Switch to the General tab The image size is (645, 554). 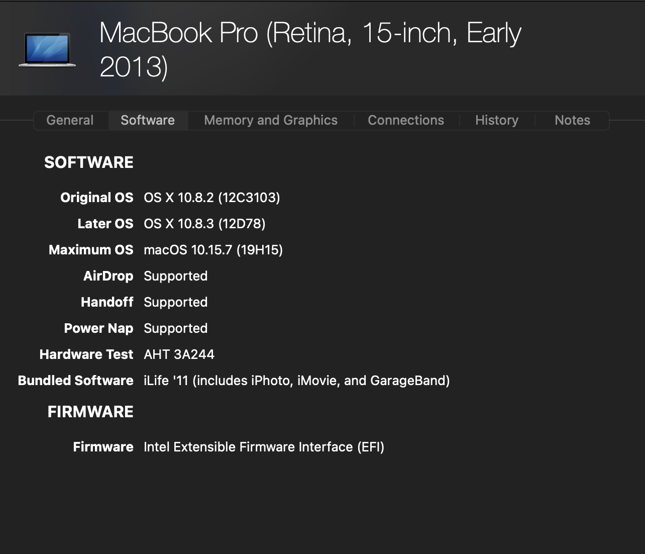click(70, 120)
